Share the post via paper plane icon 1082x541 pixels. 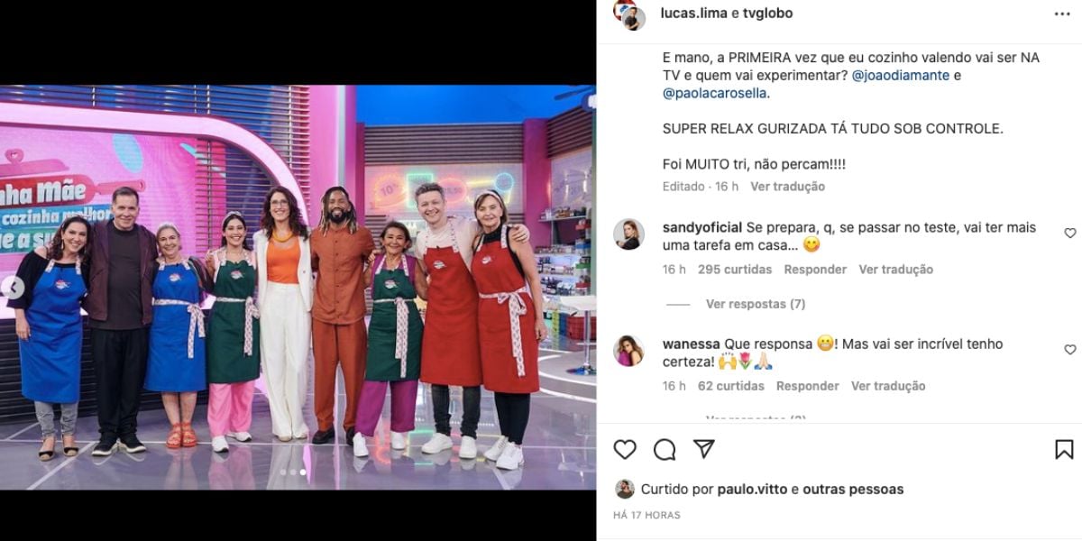(x=704, y=449)
